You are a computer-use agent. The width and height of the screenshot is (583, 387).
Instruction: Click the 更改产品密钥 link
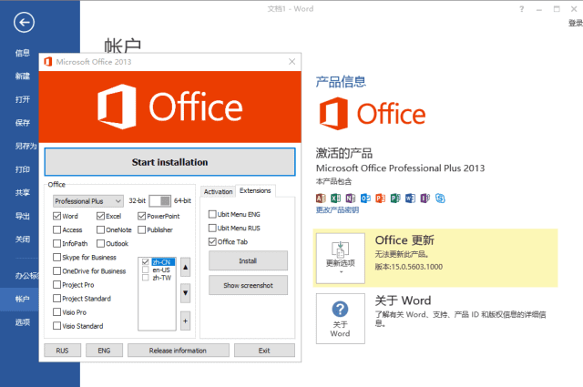(x=337, y=210)
